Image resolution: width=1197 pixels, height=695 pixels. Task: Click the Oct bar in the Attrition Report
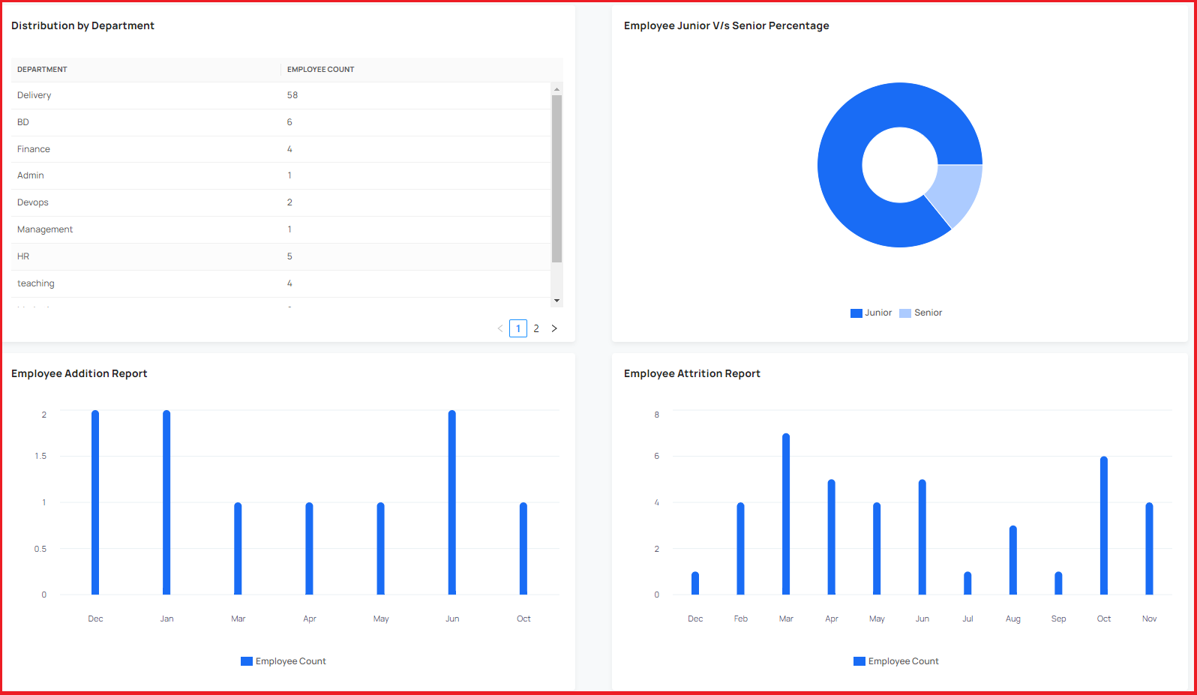(x=1104, y=526)
